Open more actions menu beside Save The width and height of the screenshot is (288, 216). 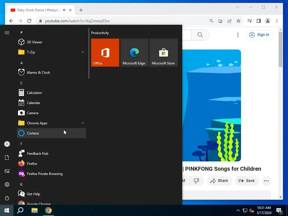tap(266, 181)
